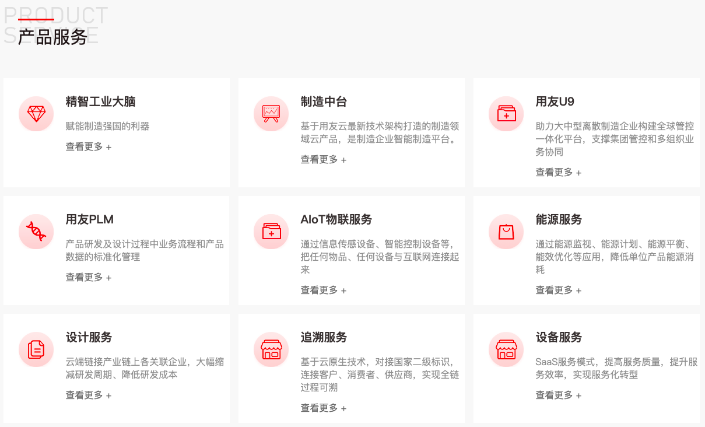This screenshot has width=705, height=427.
Task: Click the diamond icon for 精智工业大脑
Action: click(x=36, y=114)
